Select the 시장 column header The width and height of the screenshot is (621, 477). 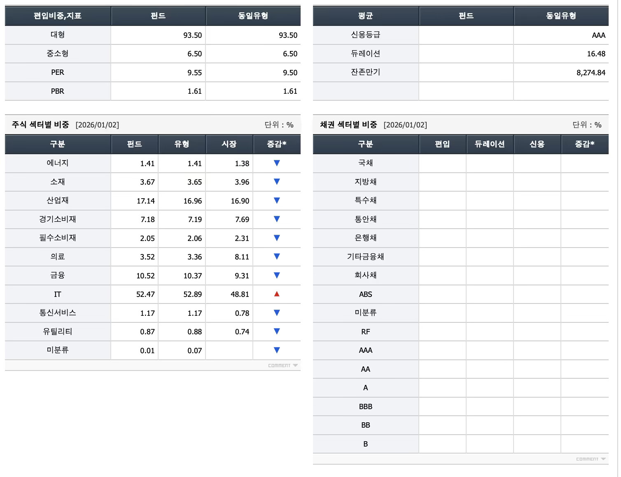pos(229,144)
